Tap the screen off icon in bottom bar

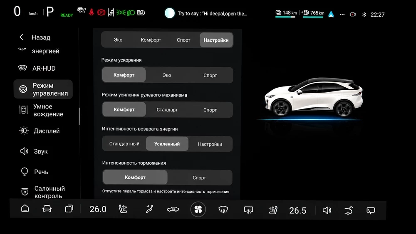tap(371, 210)
